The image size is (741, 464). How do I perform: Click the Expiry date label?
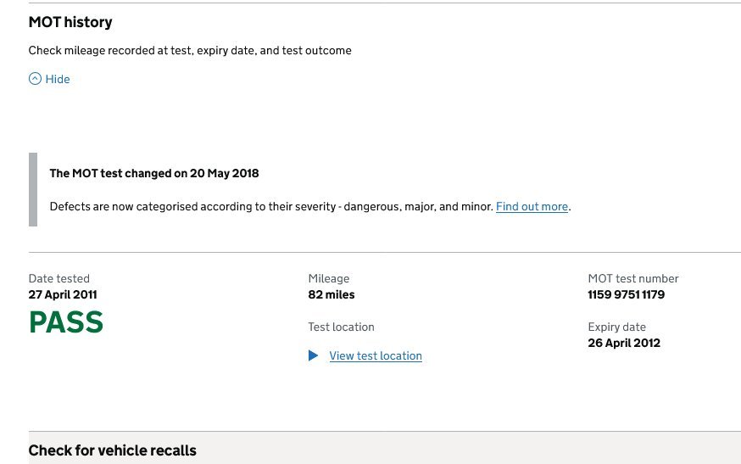(x=616, y=327)
